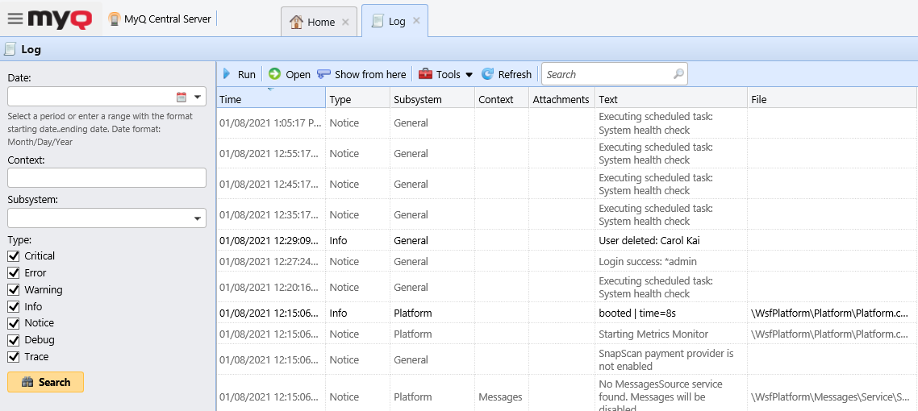
Task: Open the hamburger main menu icon
Action: pyautogui.click(x=15, y=19)
